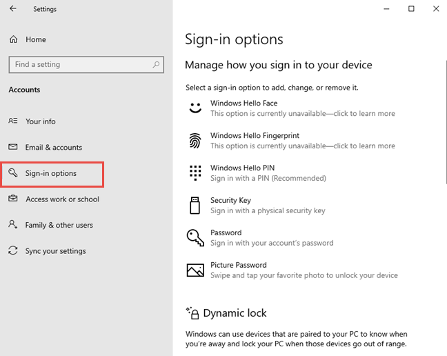Go back with the arrow icon
Viewport: 447px width, 356px height.
click(13, 8)
